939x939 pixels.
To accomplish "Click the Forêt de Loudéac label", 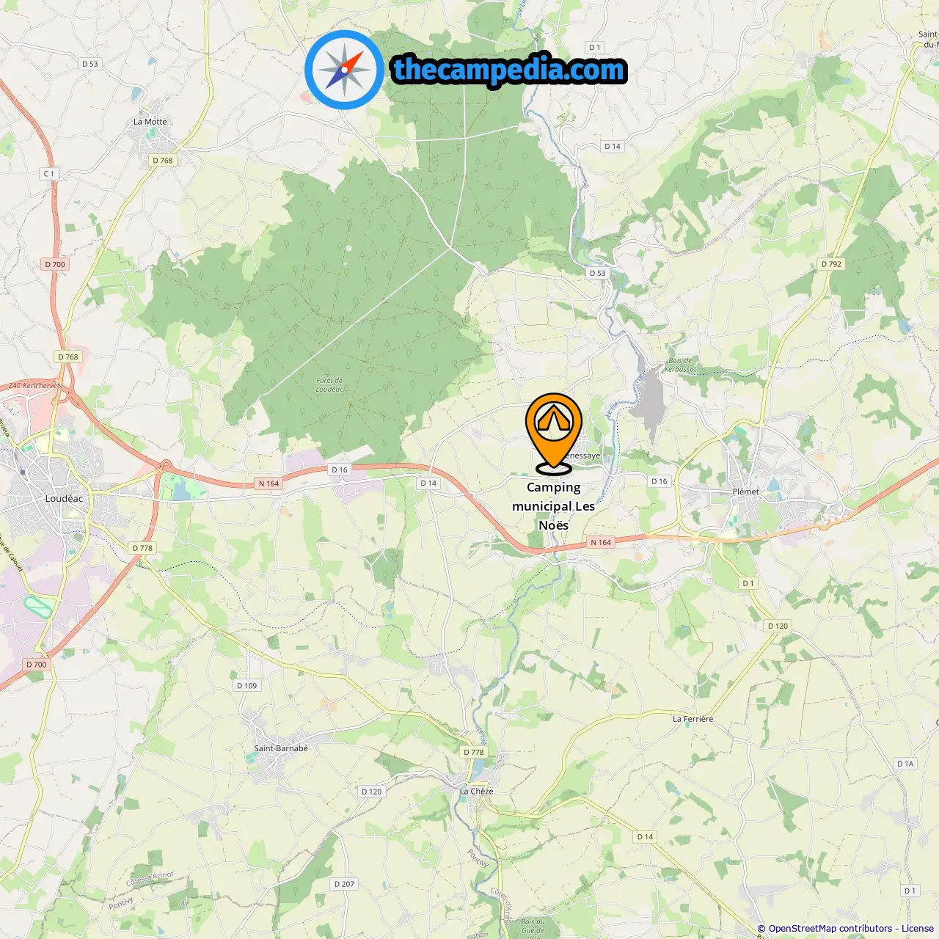I will point(329,384).
